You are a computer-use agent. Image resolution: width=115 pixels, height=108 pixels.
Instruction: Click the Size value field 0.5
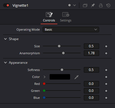tap(91, 46)
